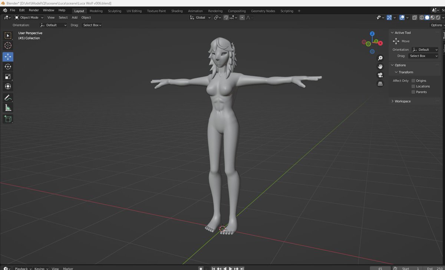Switch to wireframe viewport shading
The width and height of the screenshot is (445, 270).
(x=422, y=17)
